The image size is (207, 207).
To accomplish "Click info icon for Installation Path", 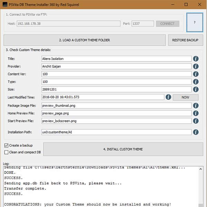I will 196,132.
